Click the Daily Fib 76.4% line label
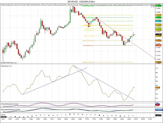 89,15
